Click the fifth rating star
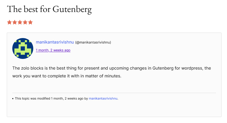227x123 pixels. point(30,22)
